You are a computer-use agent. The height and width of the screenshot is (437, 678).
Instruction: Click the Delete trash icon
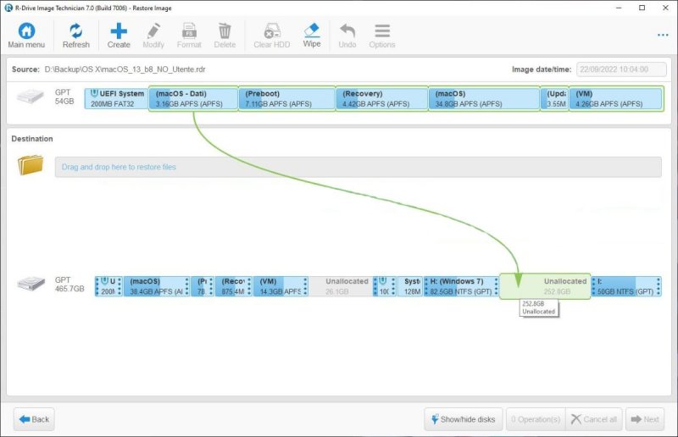(225, 31)
